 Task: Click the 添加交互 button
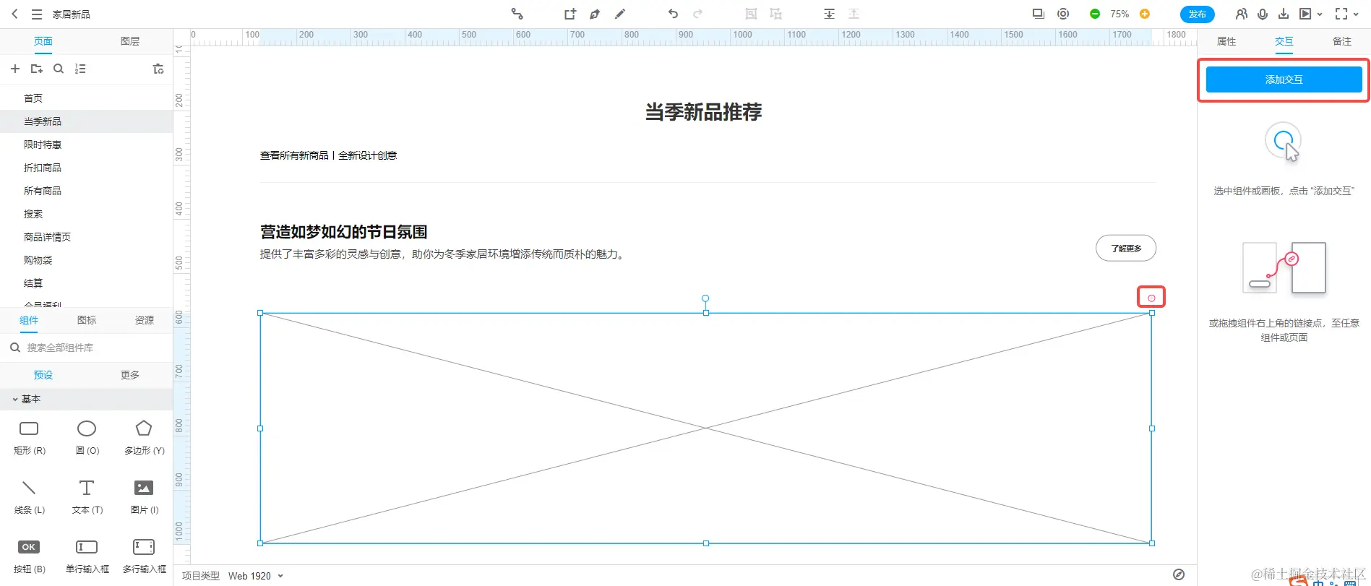pos(1284,79)
